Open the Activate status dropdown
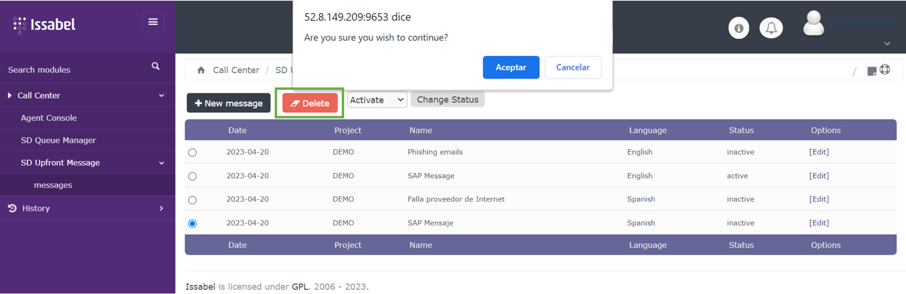This screenshot has height=294, width=906. point(377,100)
